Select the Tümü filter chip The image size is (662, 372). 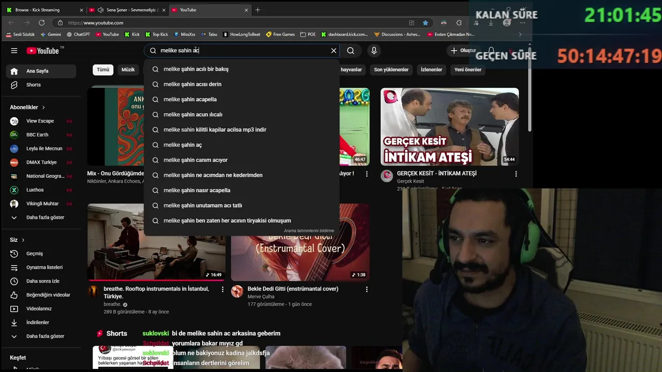pyautogui.click(x=103, y=70)
